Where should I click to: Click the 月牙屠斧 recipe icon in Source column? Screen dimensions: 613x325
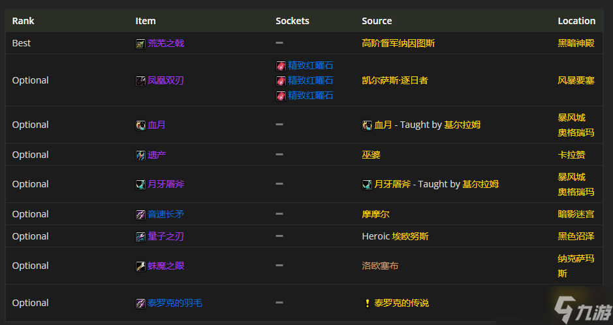pos(367,185)
